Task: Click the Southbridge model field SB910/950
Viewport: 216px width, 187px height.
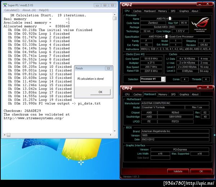Action: click(175, 117)
